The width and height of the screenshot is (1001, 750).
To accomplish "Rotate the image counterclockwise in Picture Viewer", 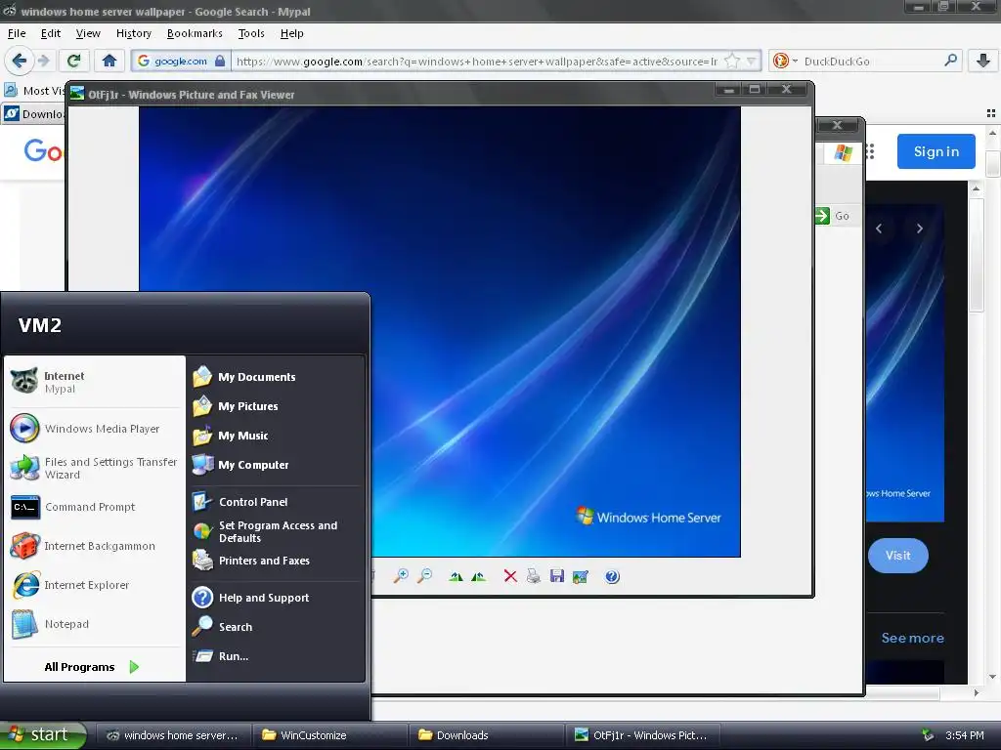I will [478, 576].
